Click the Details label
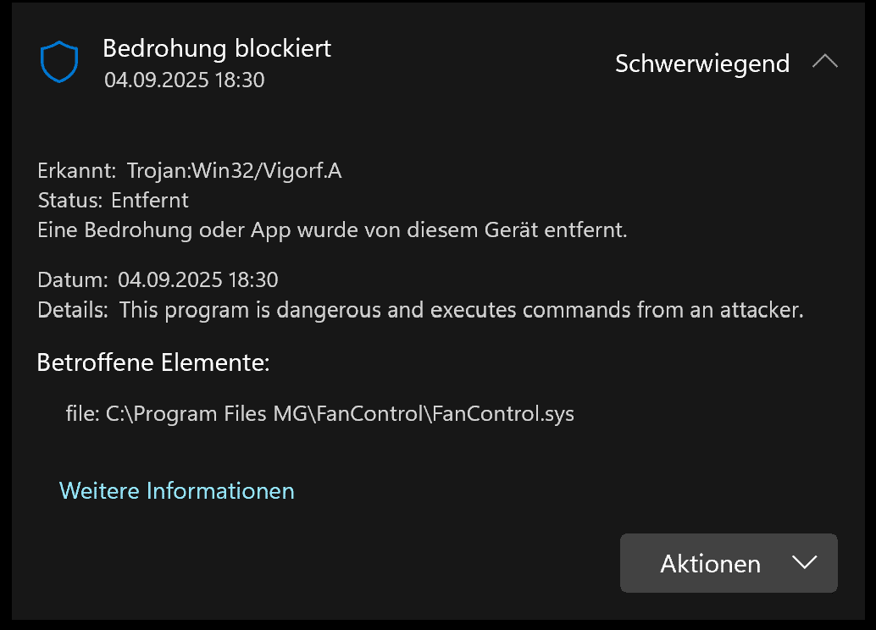This screenshot has height=630, width=876. [73, 309]
